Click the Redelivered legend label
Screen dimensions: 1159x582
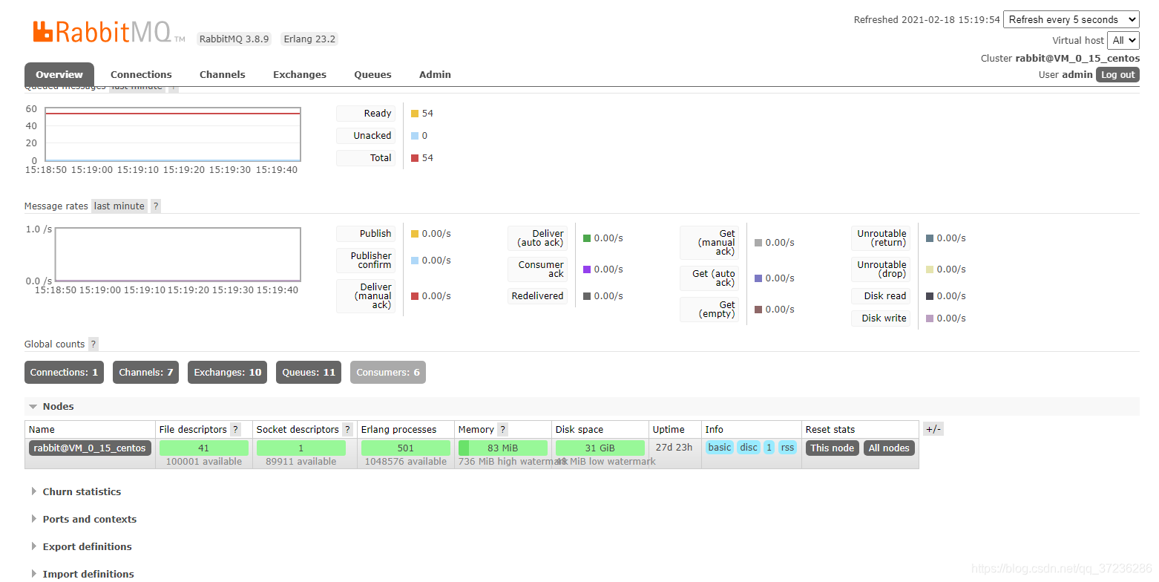click(x=537, y=296)
